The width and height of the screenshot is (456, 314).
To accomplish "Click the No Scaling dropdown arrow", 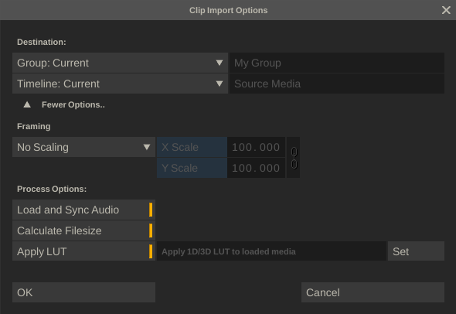I will click(147, 147).
